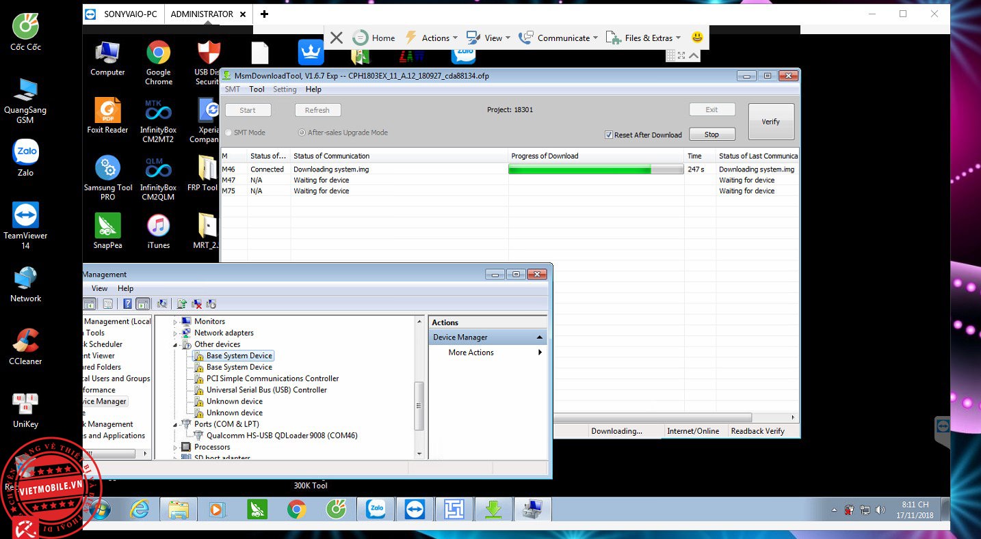Collapse the Other devices node
The width and height of the screenshot is (981, 539).
click(175, 345)
